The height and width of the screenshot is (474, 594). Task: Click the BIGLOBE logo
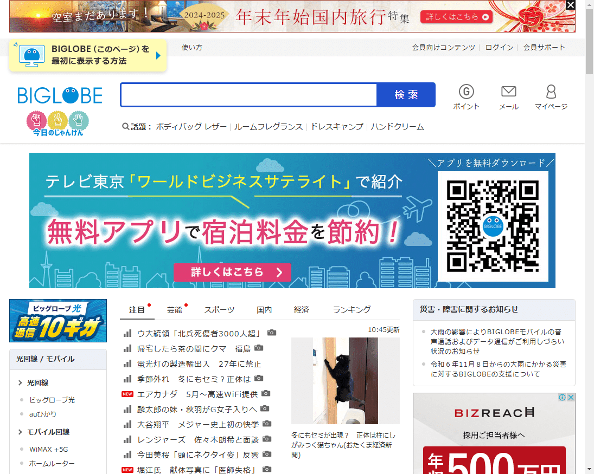click(x=60, y=95)
